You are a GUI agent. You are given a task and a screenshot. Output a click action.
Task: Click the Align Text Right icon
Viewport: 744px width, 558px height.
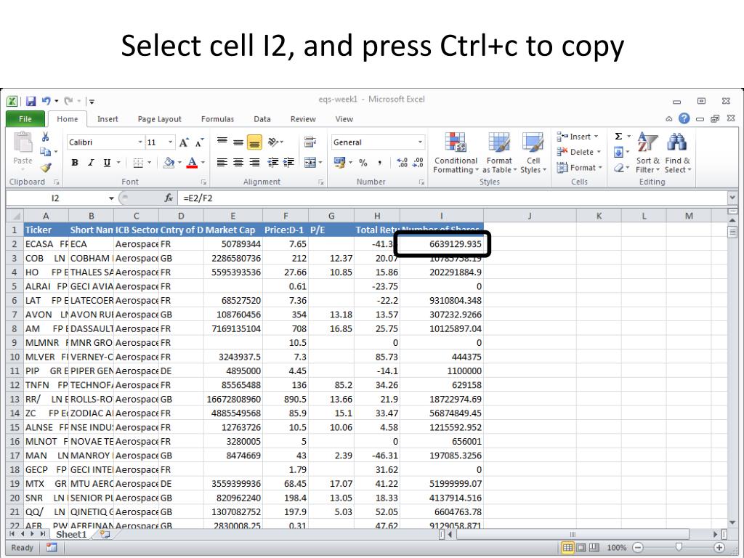254,163
